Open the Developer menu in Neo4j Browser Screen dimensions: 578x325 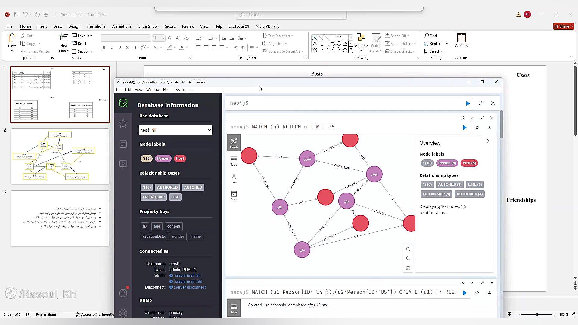pos(182,90)
